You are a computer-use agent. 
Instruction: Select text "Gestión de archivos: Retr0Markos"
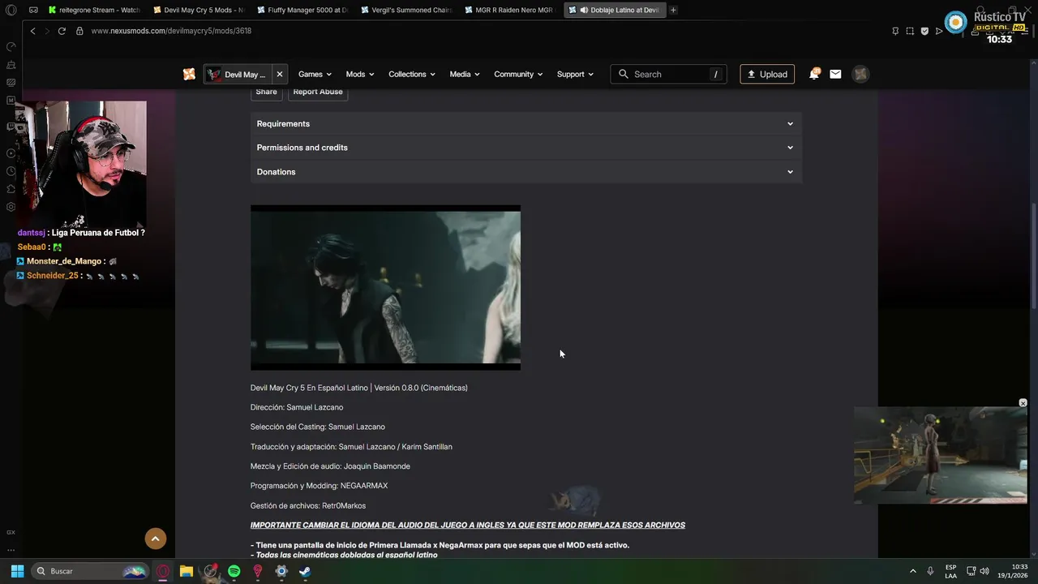(308, 505)
